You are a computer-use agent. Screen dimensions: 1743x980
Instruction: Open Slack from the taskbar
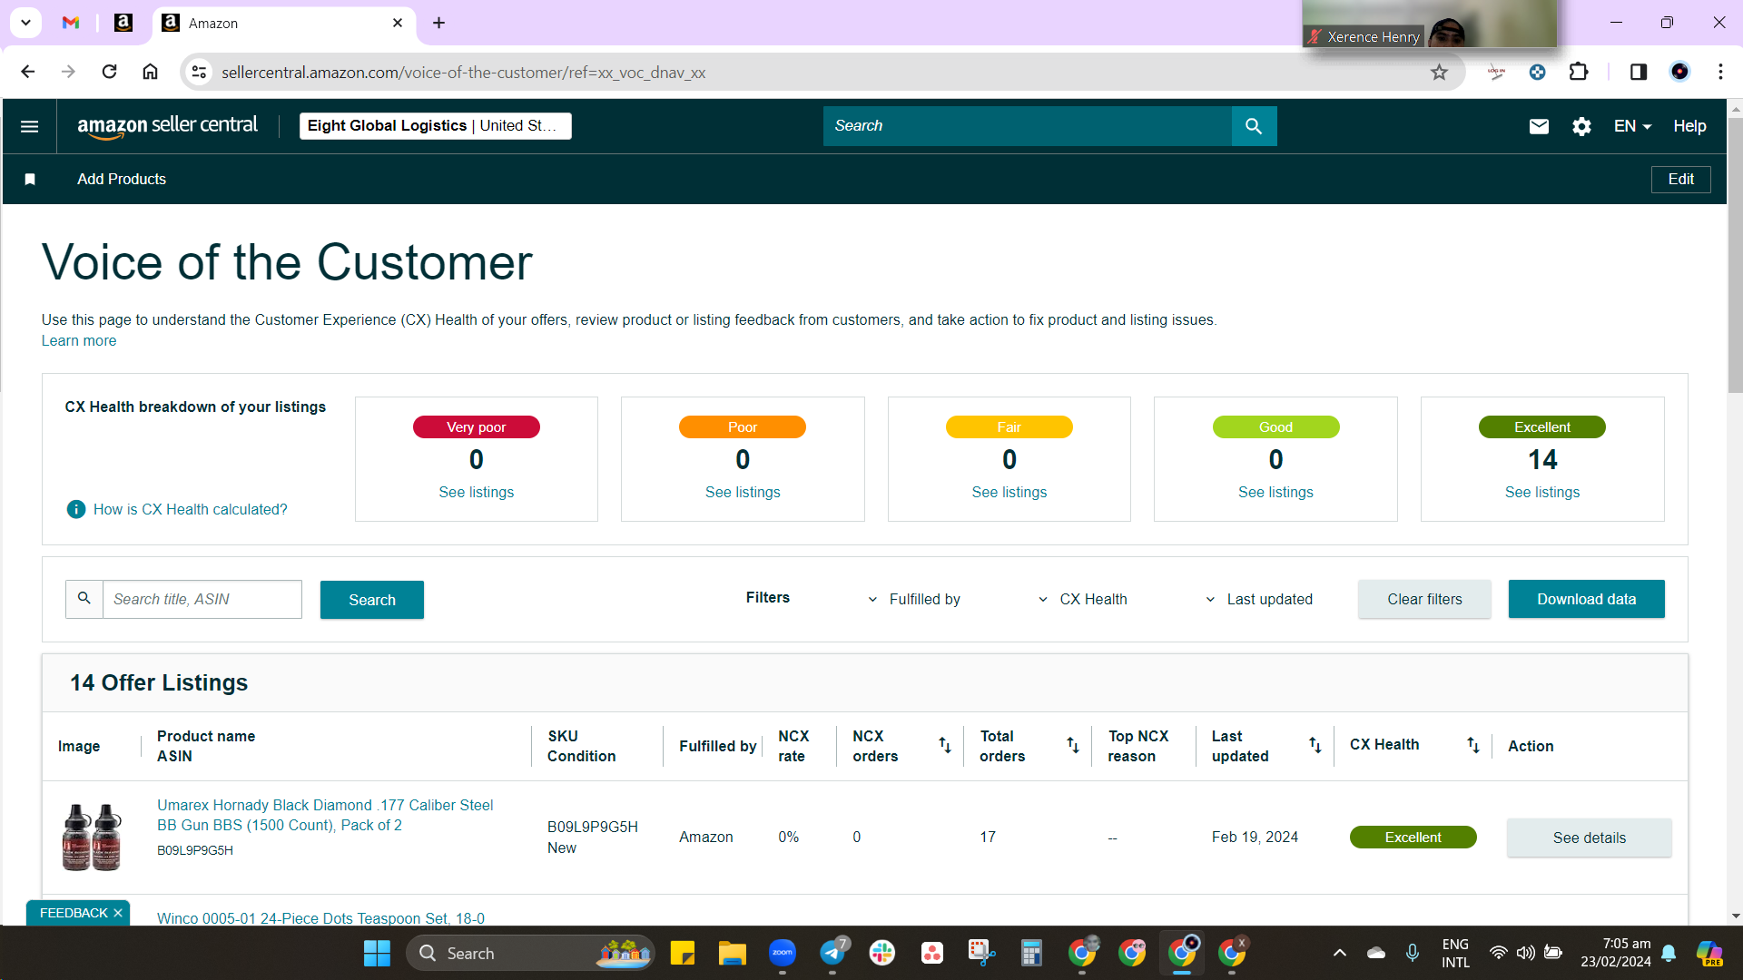pos(881,954)
